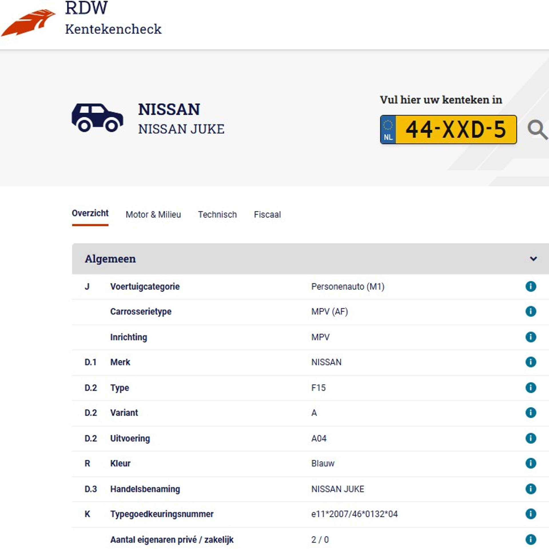
Task: Click the Merk value 'NISSAN'
Action: (326, 362)
